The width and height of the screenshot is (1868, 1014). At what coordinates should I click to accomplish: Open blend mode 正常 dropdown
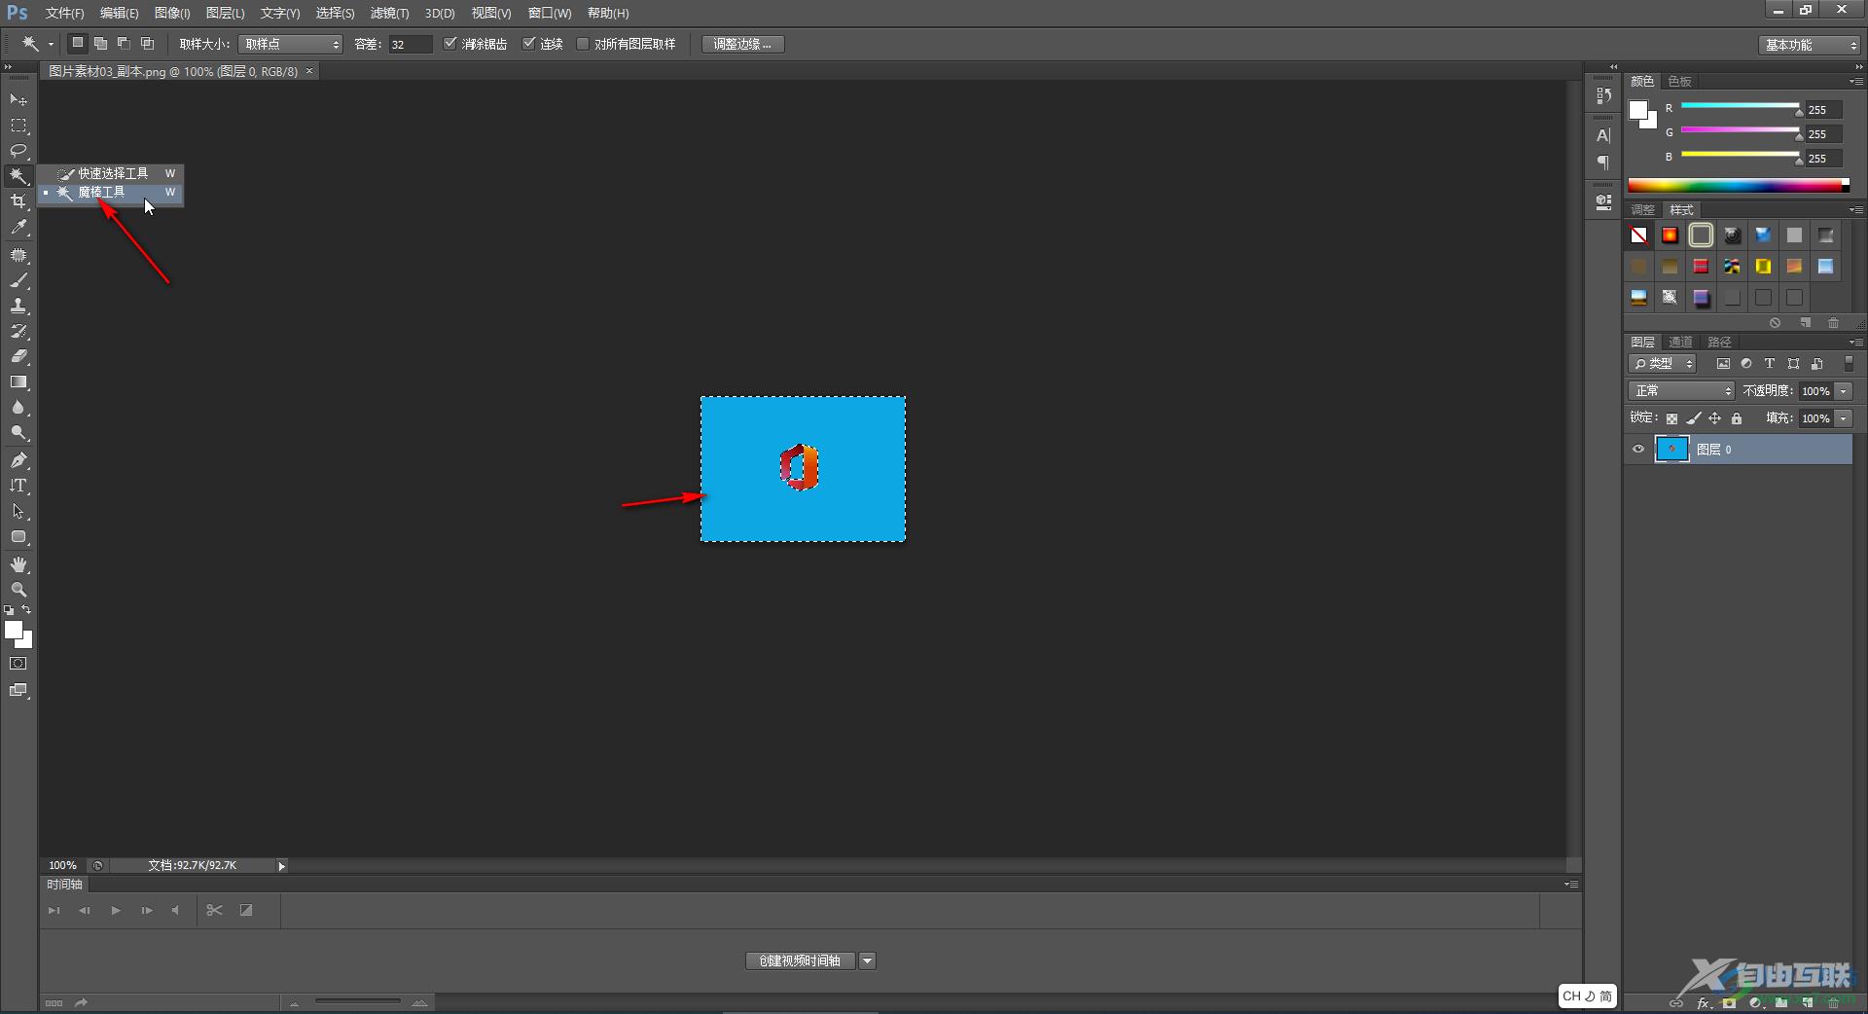tap(1681, 390)
